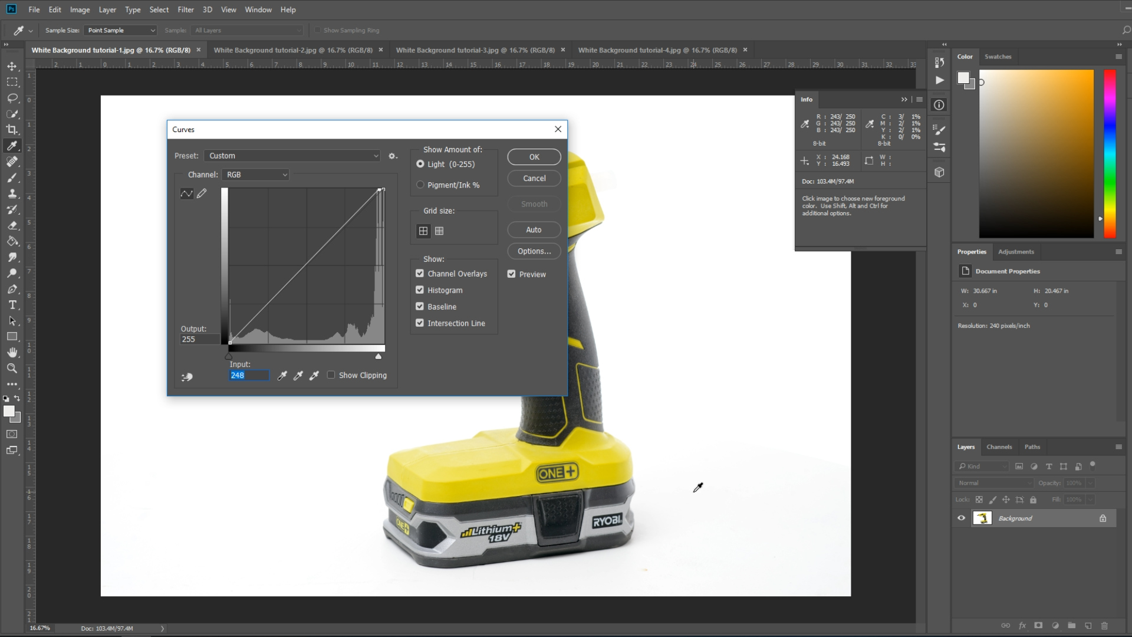Select the Pen tool

coord(12,289)
